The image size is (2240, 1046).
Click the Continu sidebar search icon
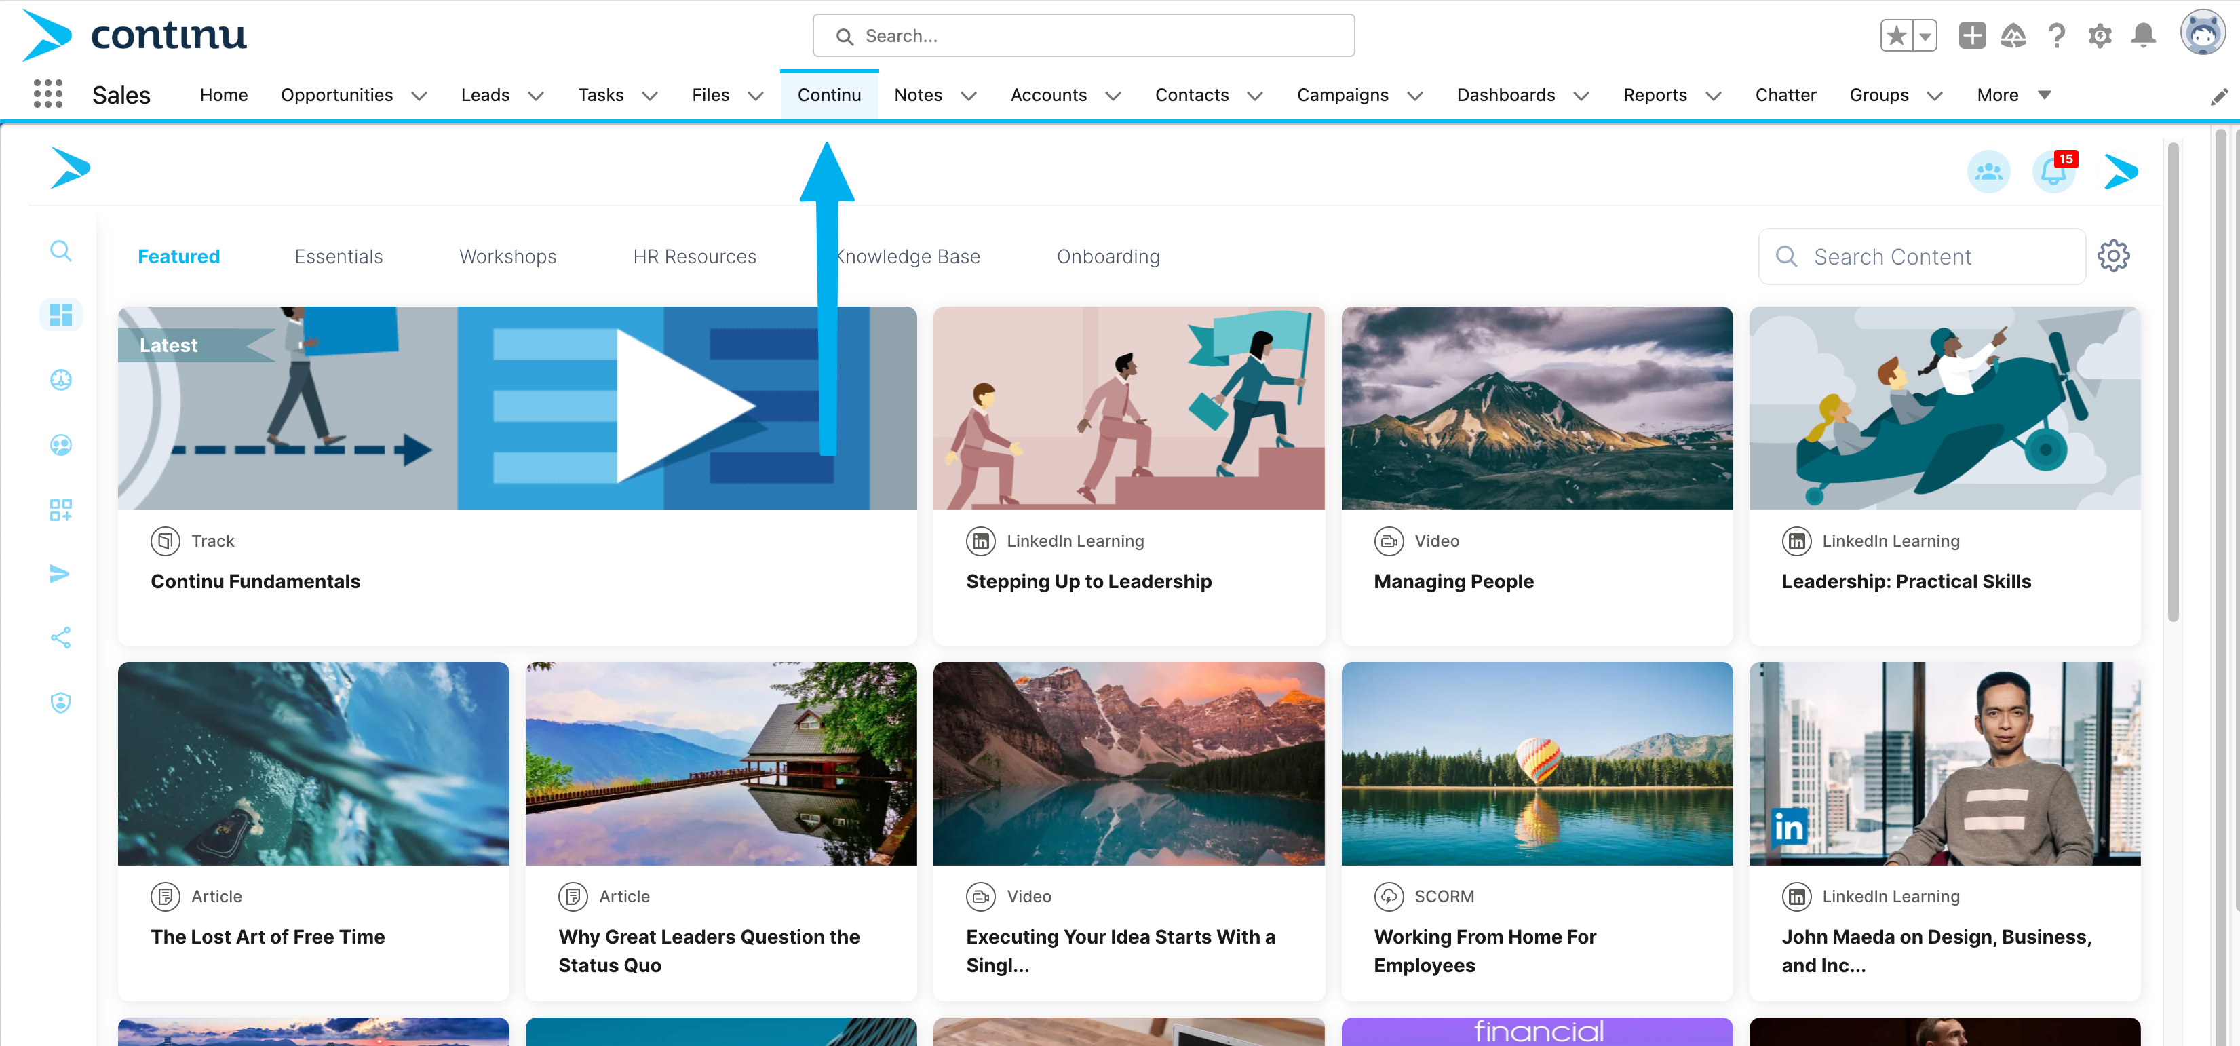(60, 251)
